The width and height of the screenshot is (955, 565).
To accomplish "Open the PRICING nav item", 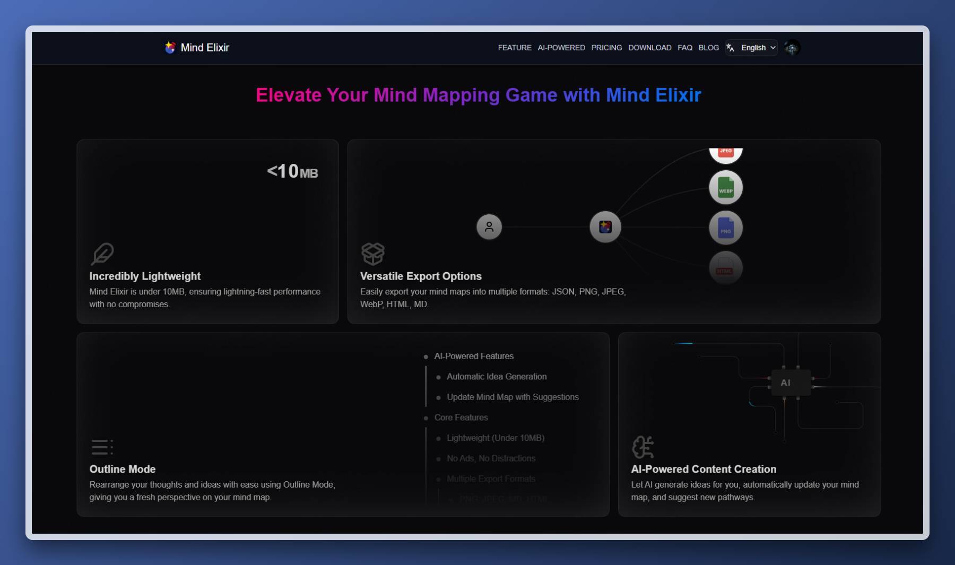I will (606, 48).
